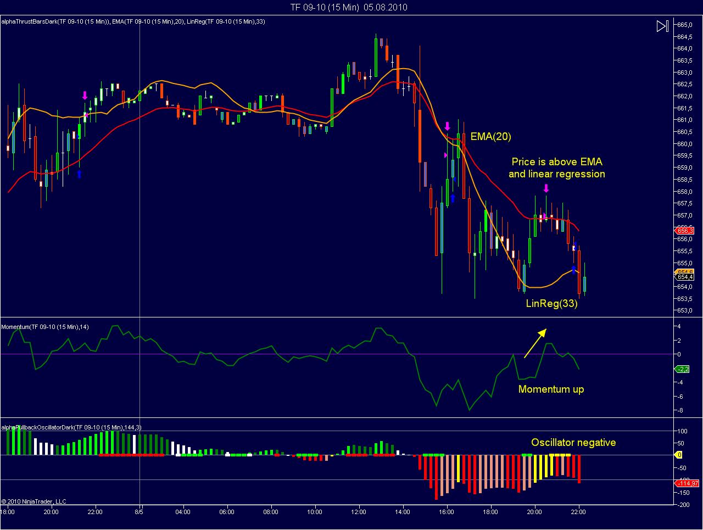The width and height of the screenshot is (703, 530).
Task: Click the 660,0 price axis label
Action: (x=684, y=144)
